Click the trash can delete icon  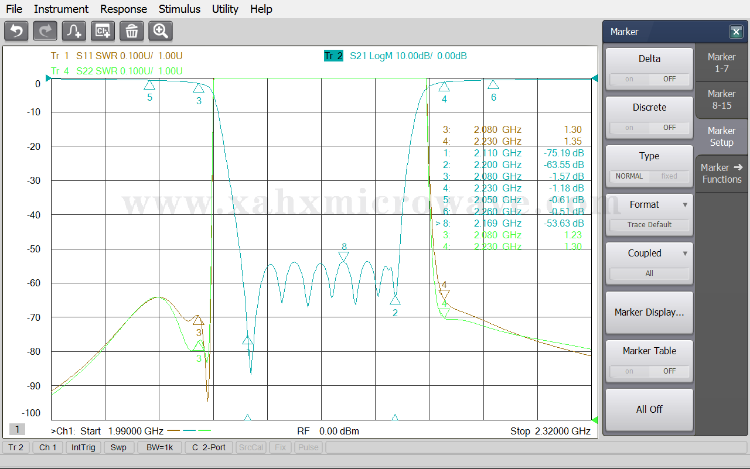[x=131, y=31]
